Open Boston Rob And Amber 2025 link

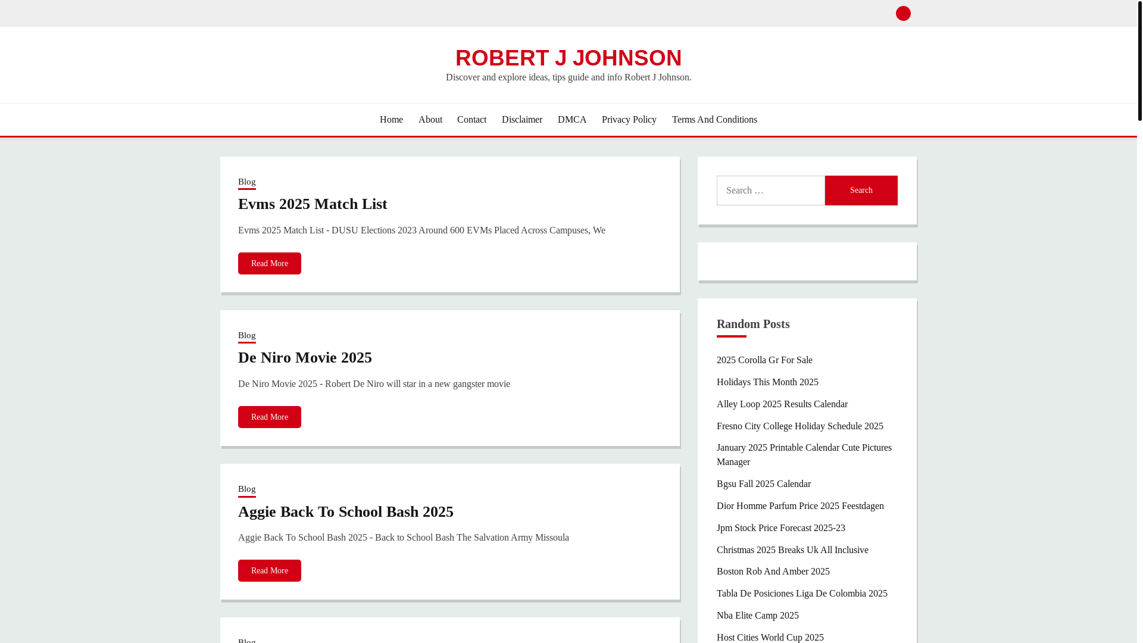tap(773, 572)
